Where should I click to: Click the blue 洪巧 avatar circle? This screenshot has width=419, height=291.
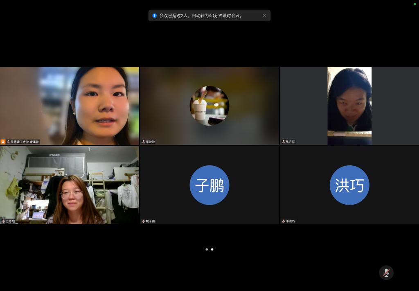349,185
